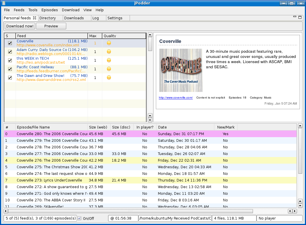
Task: Click the Max column header
Action: (x=95, y=36)
